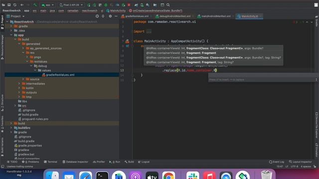Expand the src folder under app
Viewport: 319px width, 179px height.
click(x=15, y=106)
